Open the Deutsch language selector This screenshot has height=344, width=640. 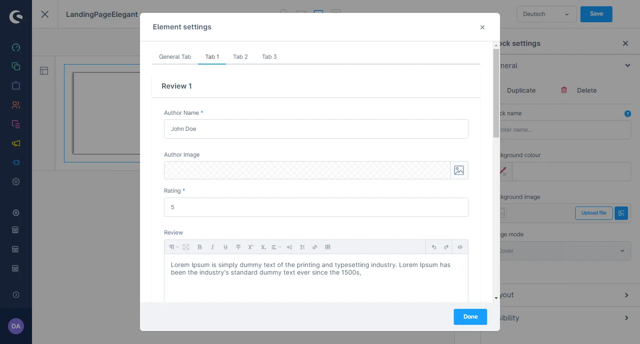(x=546, y=14)
